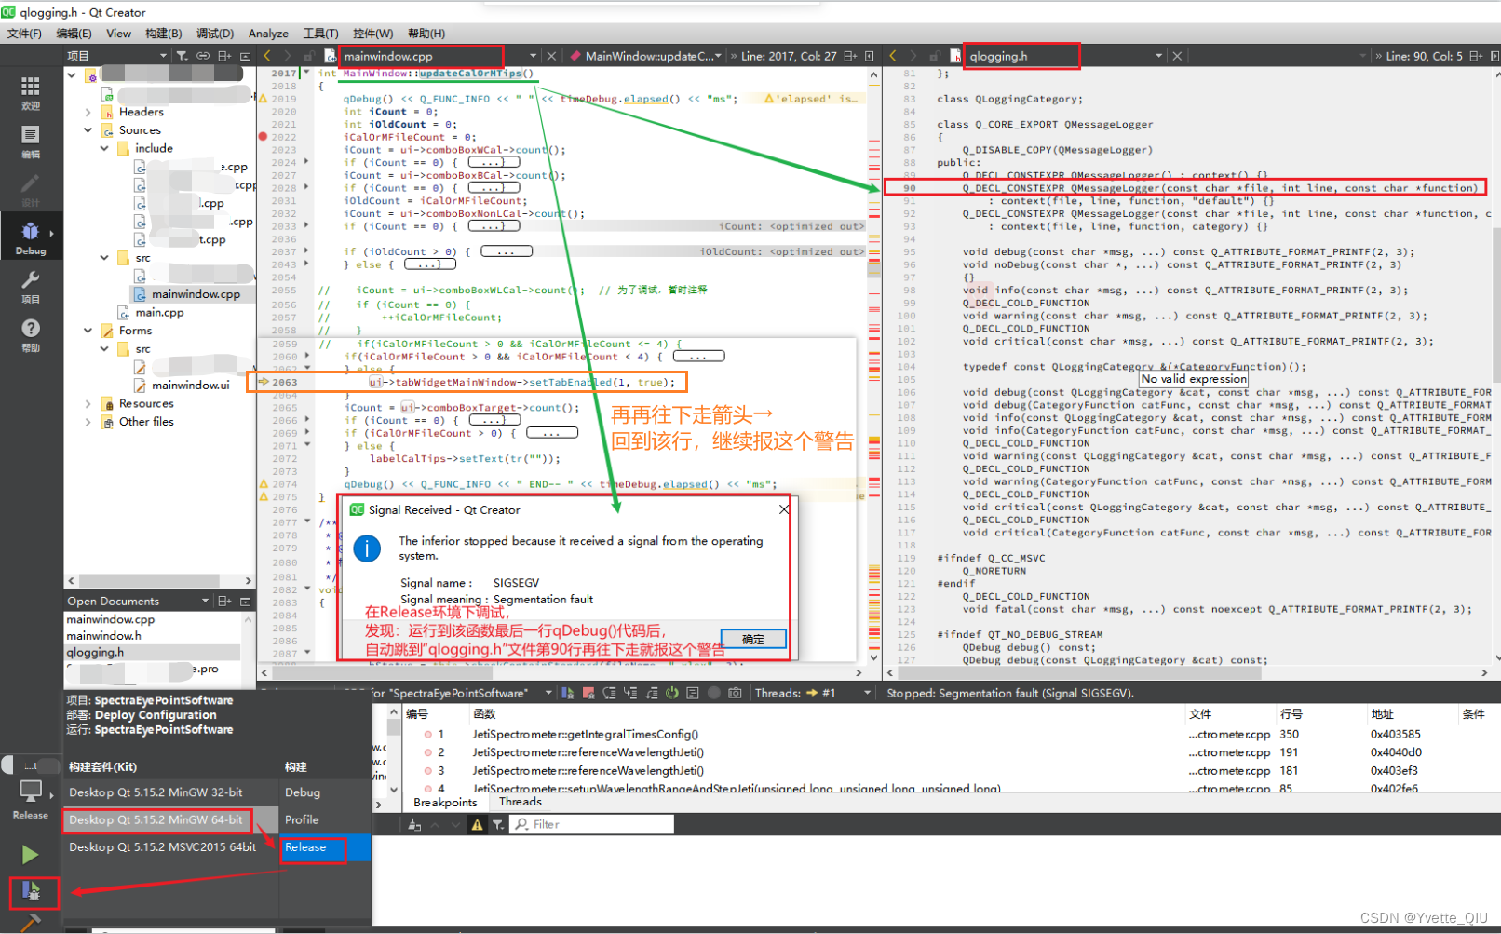The width and height of the screenshot is (1501, 934).
Task: Go back in mainwindow.cpp editor history
Action: click(267, 56)
